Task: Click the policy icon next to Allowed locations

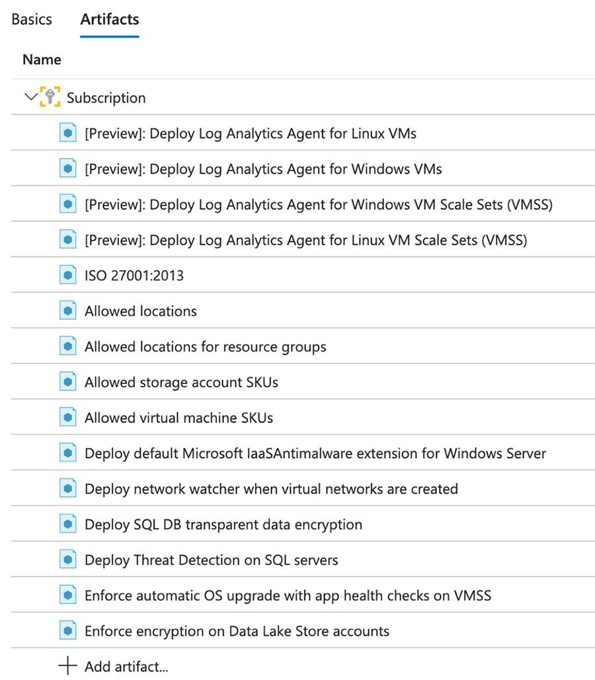Action: 68,311
